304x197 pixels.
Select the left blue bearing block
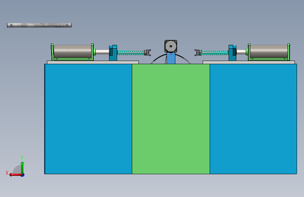pos(113,53)
